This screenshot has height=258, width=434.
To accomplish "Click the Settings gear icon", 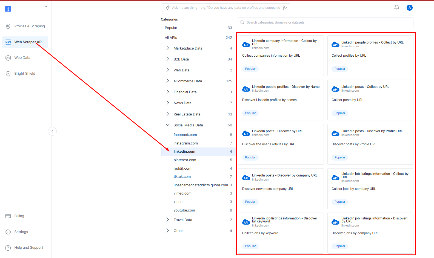I will (x=8, y=232).
